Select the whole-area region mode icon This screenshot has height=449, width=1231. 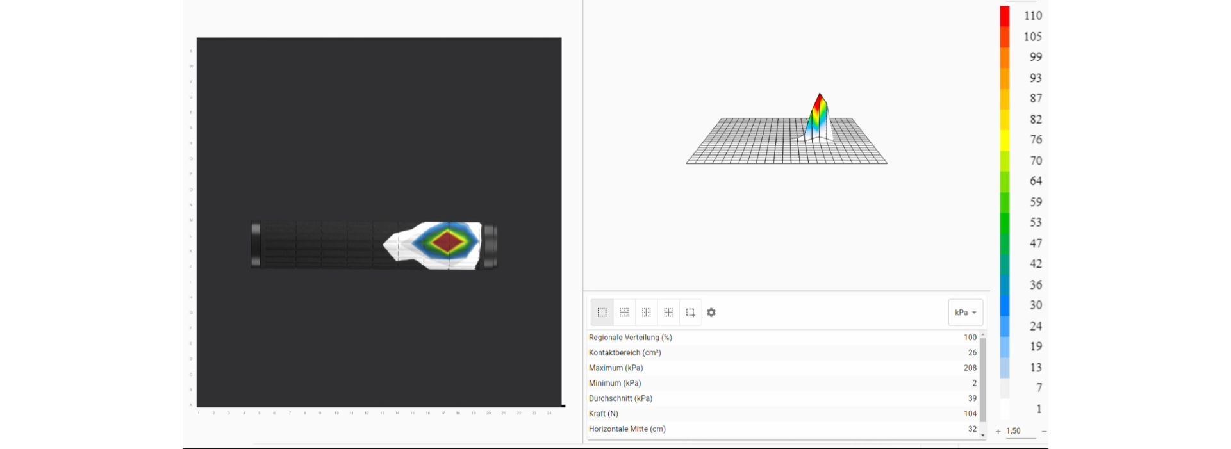tap(602, 313)
